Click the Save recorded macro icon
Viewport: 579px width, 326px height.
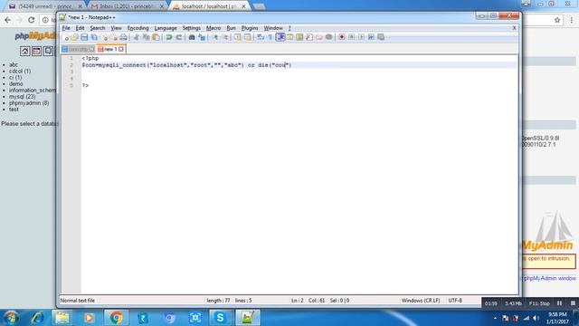(381, 37)
